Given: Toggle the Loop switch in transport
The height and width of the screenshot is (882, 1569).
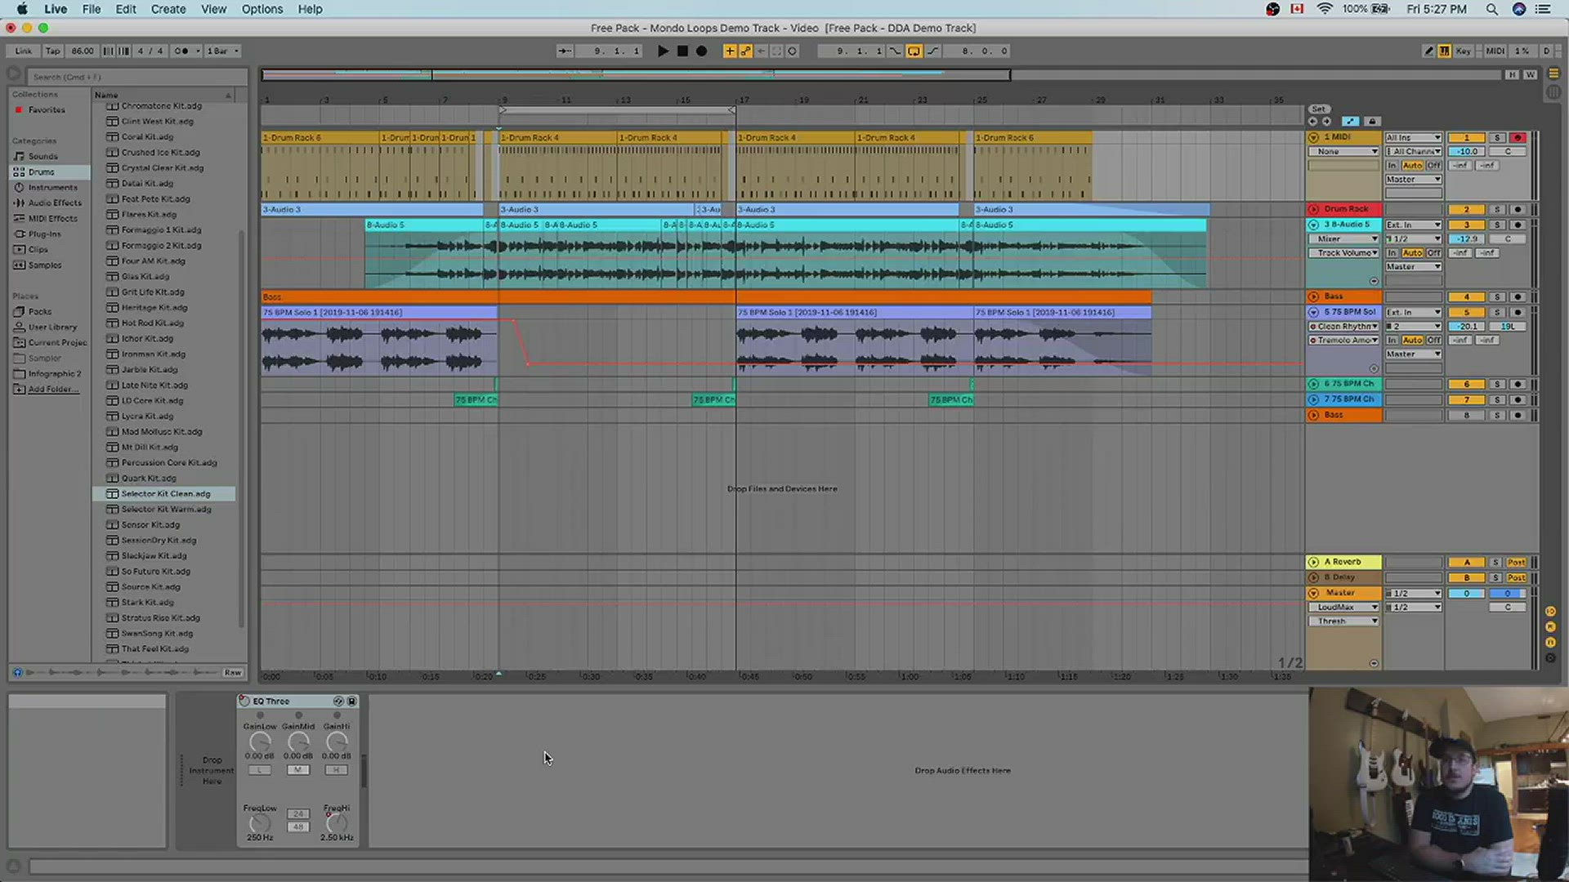Looking at the screenshot, I should 914,51.
